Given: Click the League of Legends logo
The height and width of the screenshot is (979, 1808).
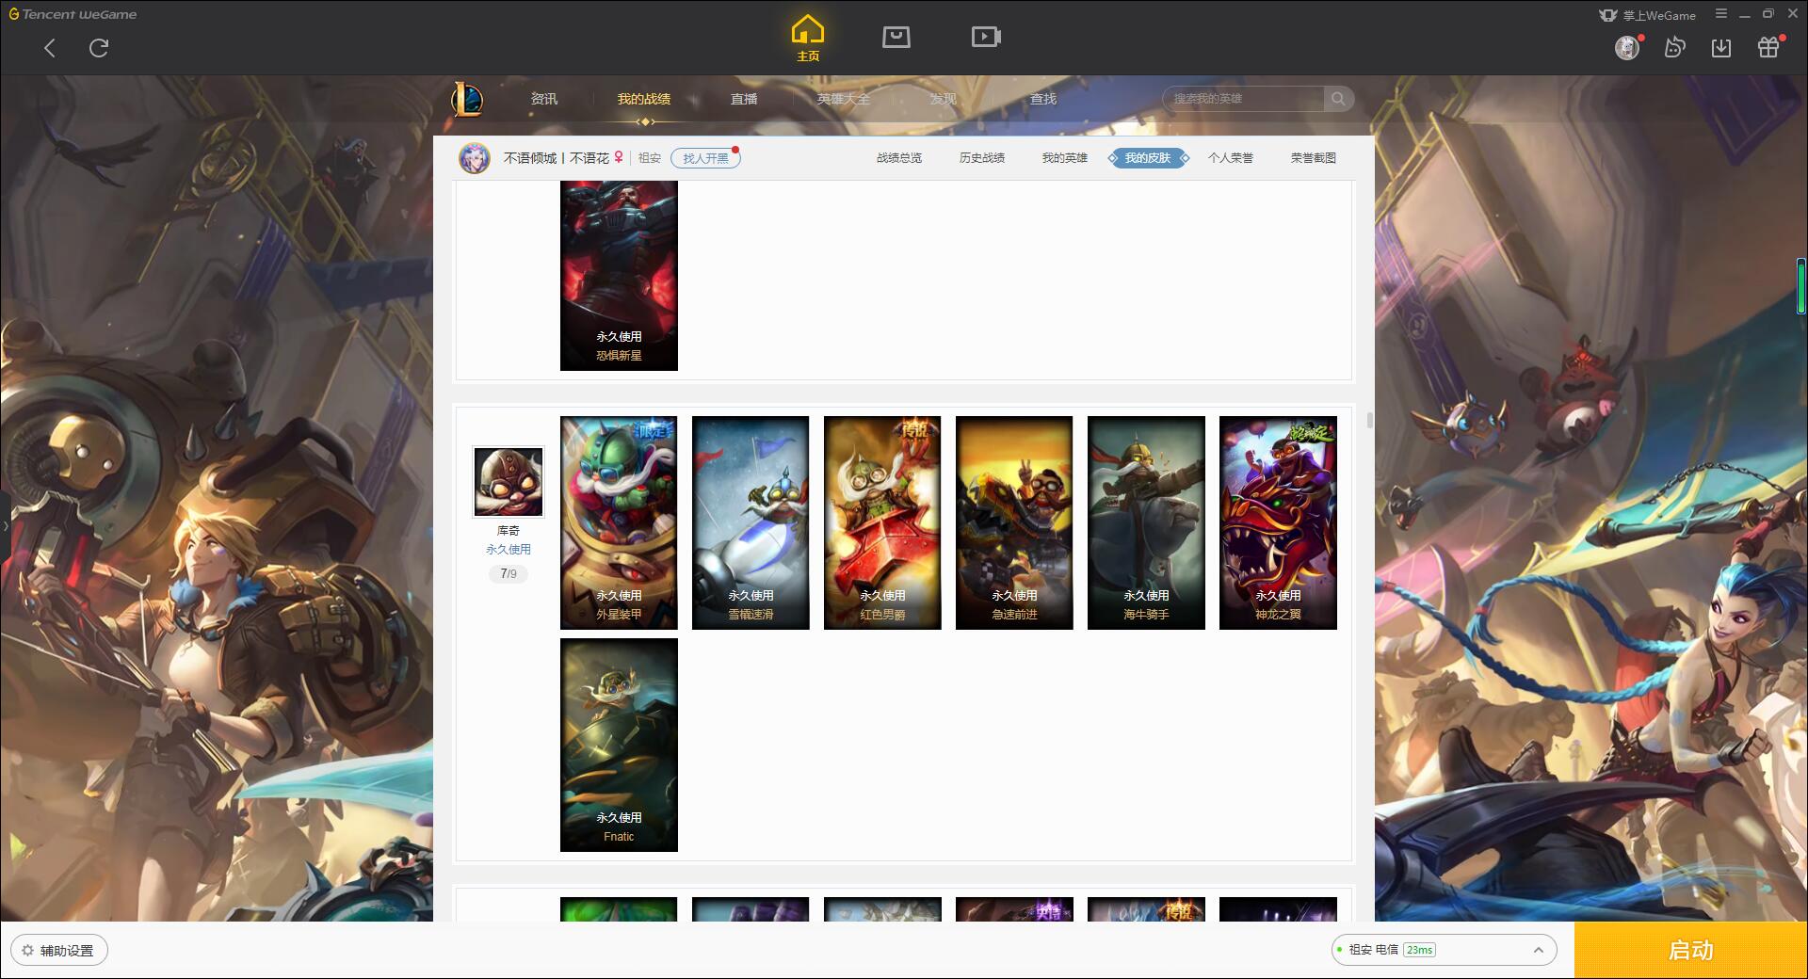Looking at the screenshot, I should tap(467, 99).
